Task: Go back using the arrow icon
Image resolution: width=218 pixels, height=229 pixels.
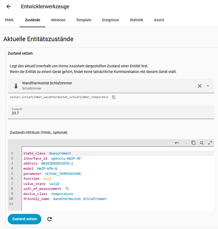Action: coord(9,6)
